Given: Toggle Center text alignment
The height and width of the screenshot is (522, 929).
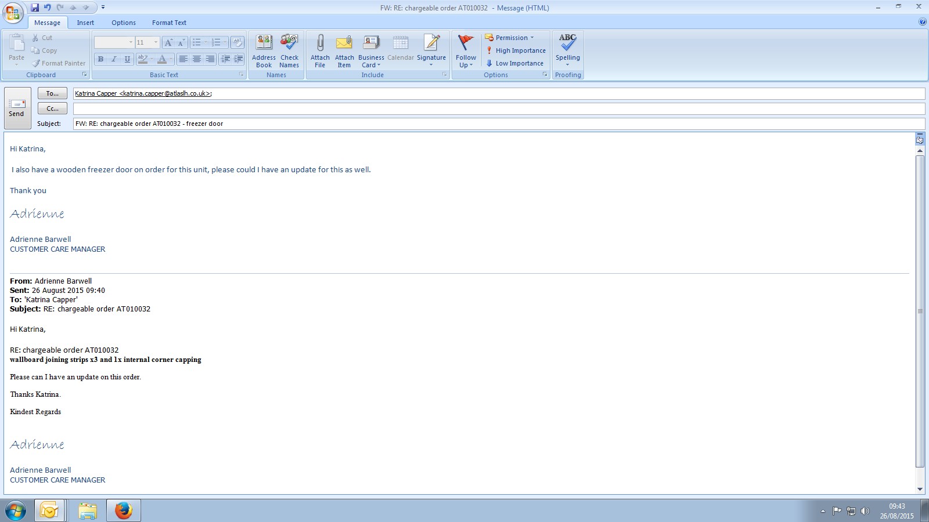Looking at the screenshot, I should 197,59.
